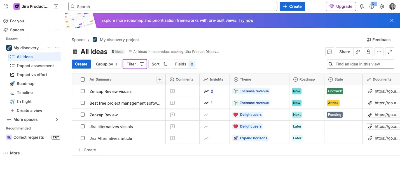
Task: Add comment on Best free project management row
Action: [x=172, y=103]
